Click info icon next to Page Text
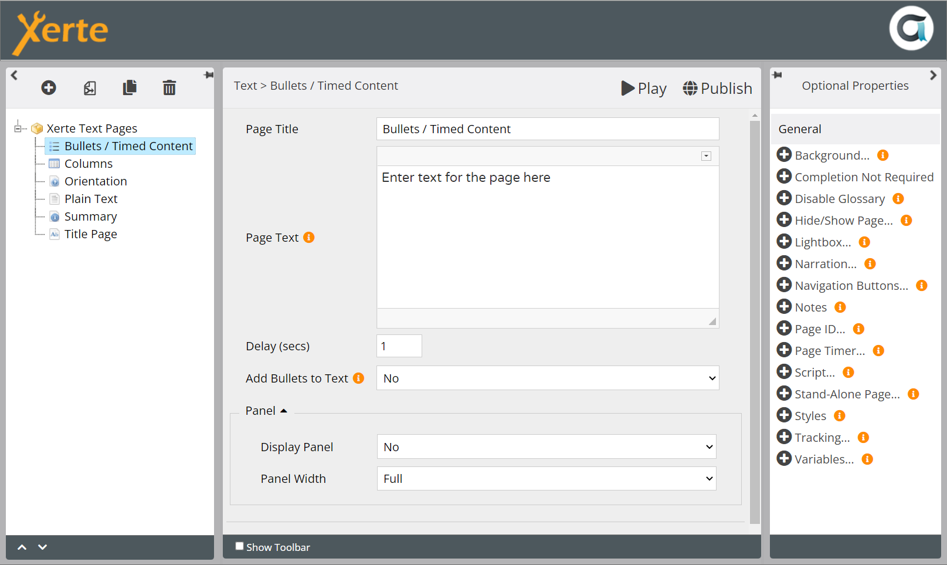The height and width of the screenshot is (565, 947). pos(309,238)
